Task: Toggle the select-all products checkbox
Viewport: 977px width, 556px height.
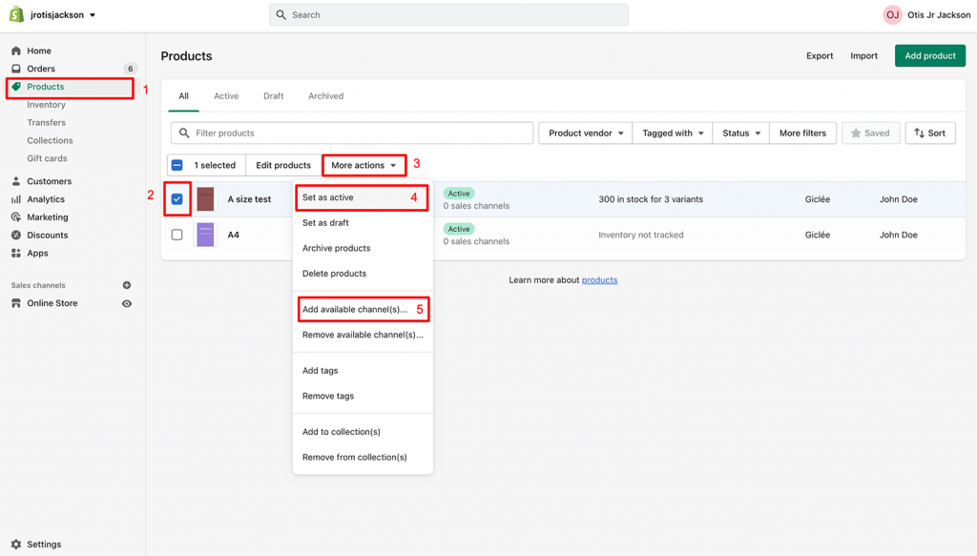Action: click(x=177, y=165)
